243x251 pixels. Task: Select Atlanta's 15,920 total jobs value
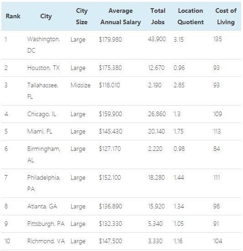coord(156,206)
